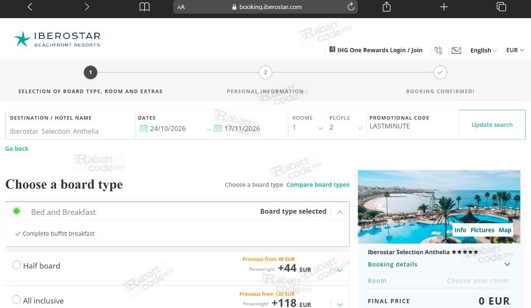The width and height of the screenshot is (531, 308).
Task: Open hotel Info link on photo
Action: click(x=460, y=230)
